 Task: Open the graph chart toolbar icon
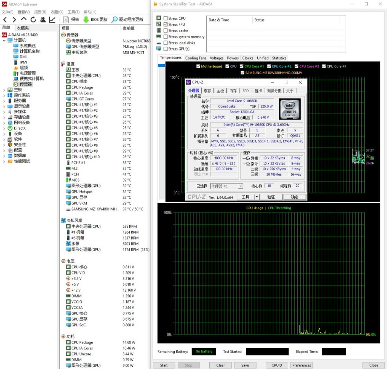(x=52, y=20)
